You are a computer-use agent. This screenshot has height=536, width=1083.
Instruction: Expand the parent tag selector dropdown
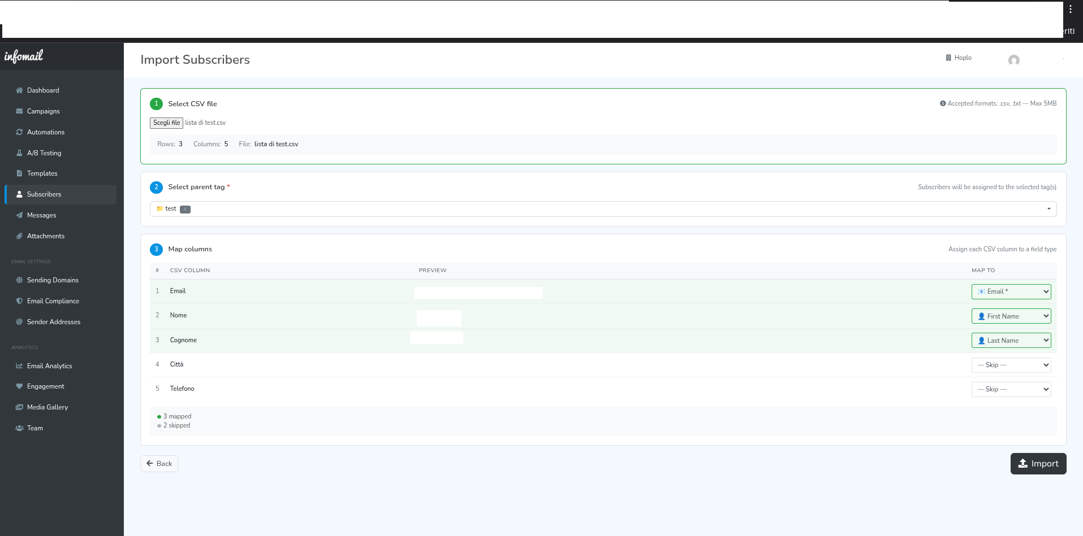[x=1047, y=208]
